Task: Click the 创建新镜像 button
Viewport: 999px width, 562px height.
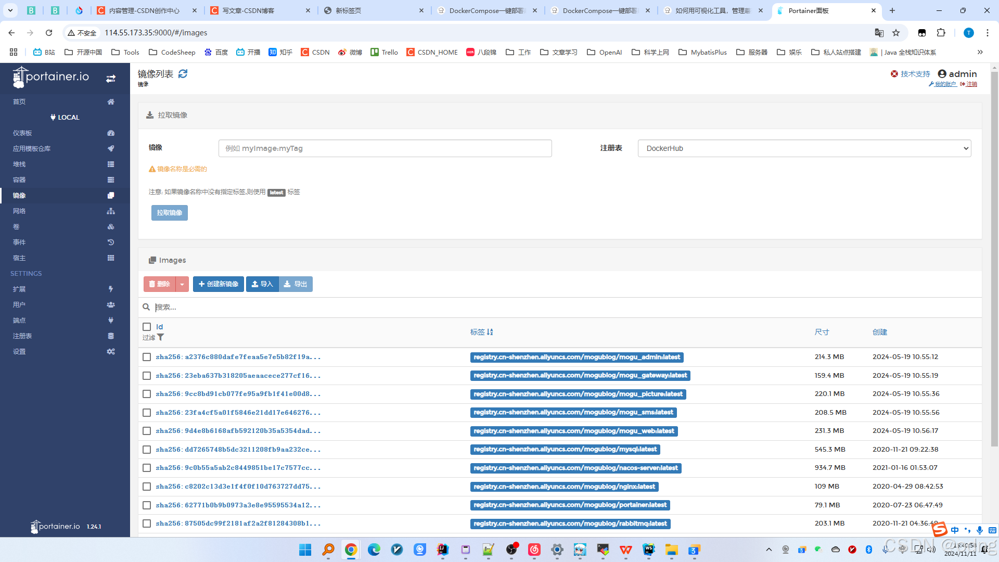Action: (219, 284)
